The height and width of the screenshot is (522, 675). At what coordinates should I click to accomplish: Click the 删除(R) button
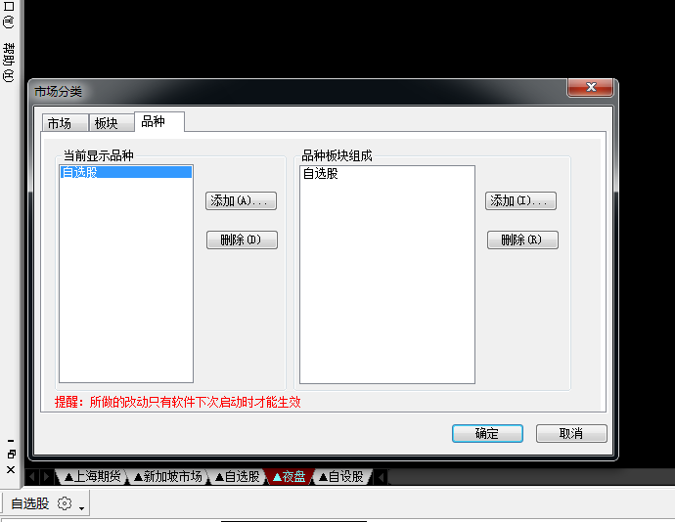coord(522,239)
